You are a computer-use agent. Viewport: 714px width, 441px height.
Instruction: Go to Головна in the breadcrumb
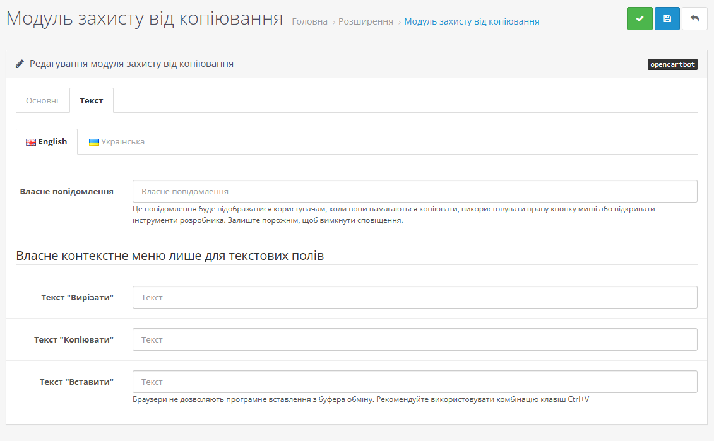[x=309, y=21]
